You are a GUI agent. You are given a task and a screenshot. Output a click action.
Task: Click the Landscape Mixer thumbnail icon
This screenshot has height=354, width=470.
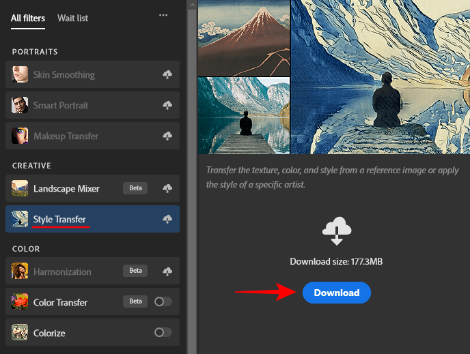pyautogui.click(x=20, y=188)
